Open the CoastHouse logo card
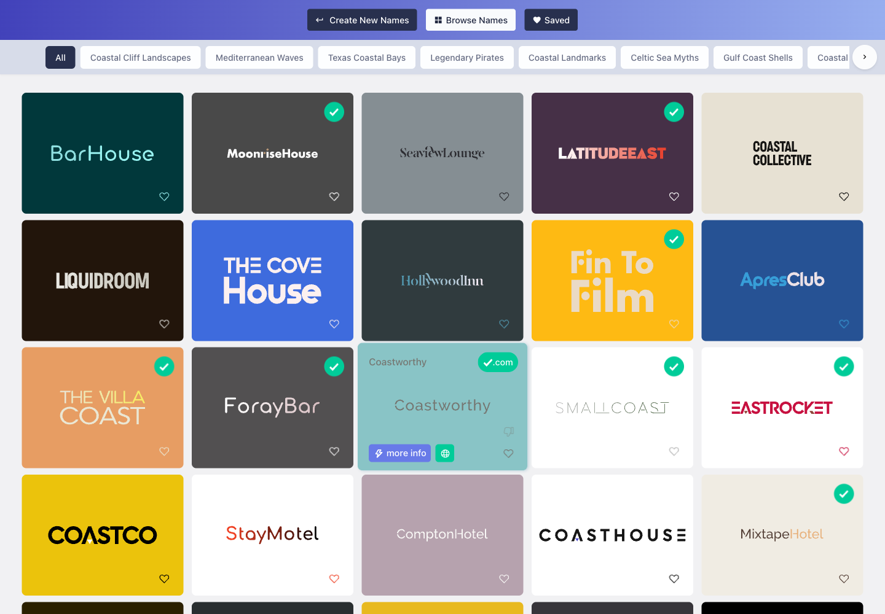This screenshot has width=885, height=614. pyautogui.click(x=612, y=535)
